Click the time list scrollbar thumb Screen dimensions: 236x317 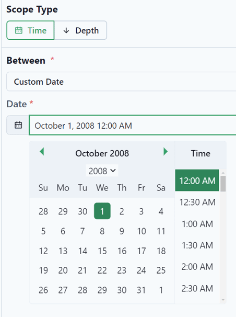(x=223, y=184)
